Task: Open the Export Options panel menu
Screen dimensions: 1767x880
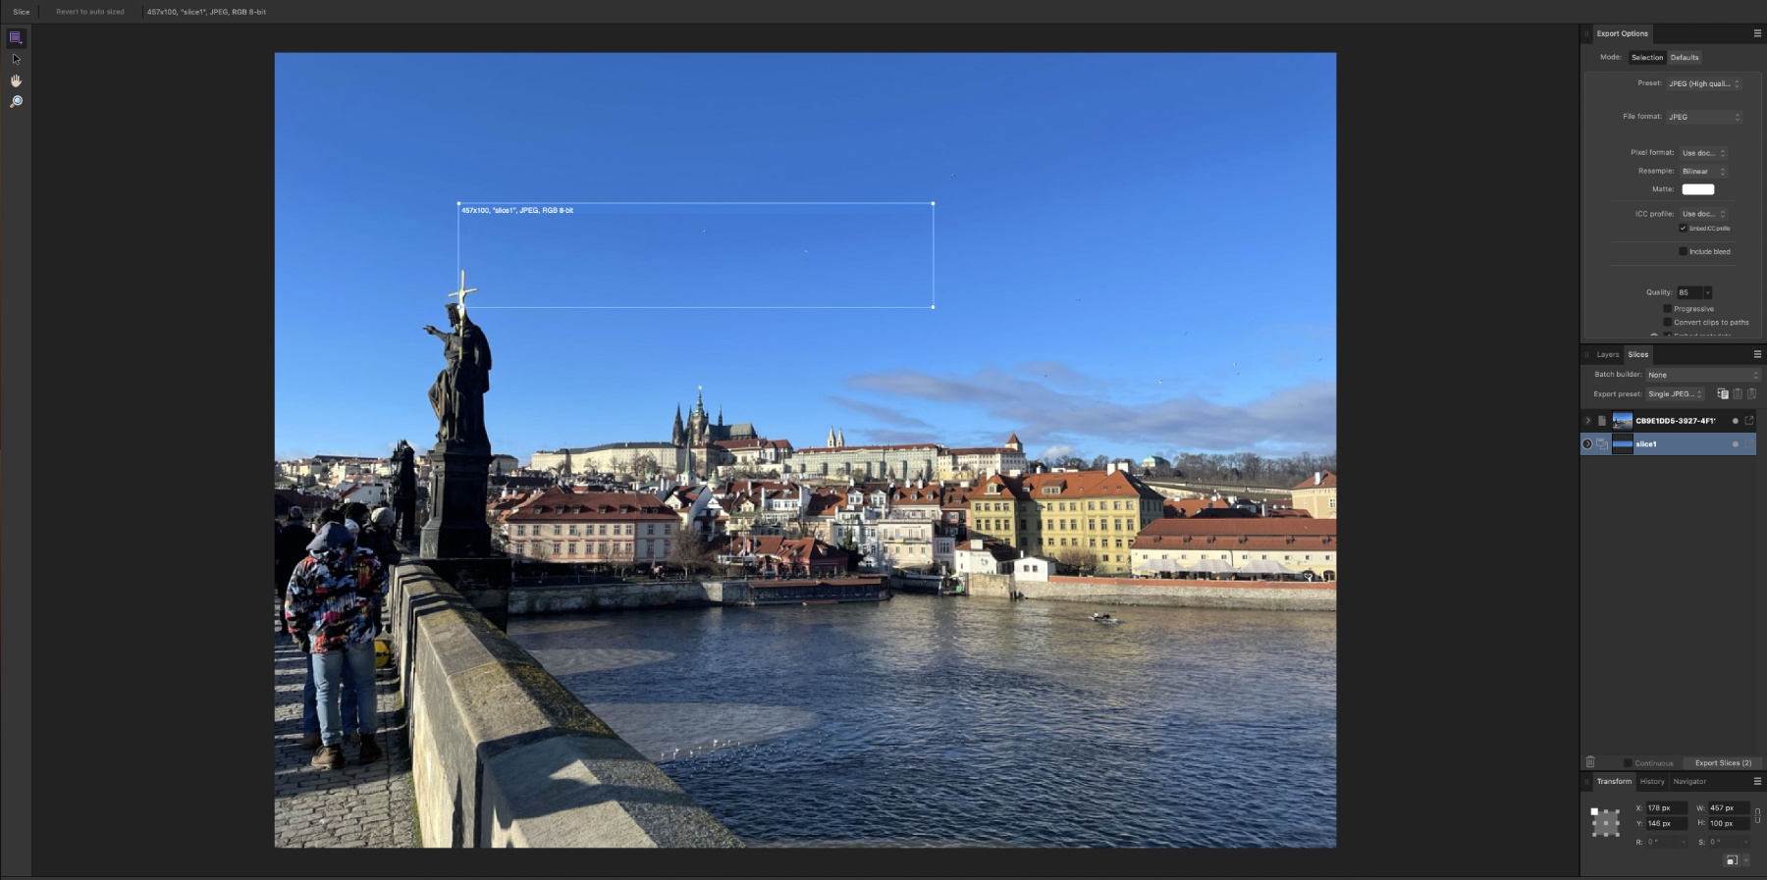Action: click(1757, 33)
